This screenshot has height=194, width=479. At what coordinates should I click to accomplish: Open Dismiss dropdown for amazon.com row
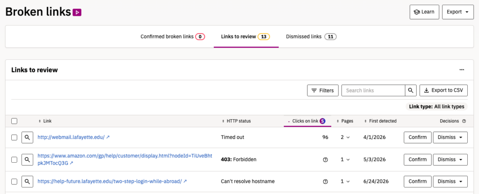click(x=450, y=159)
